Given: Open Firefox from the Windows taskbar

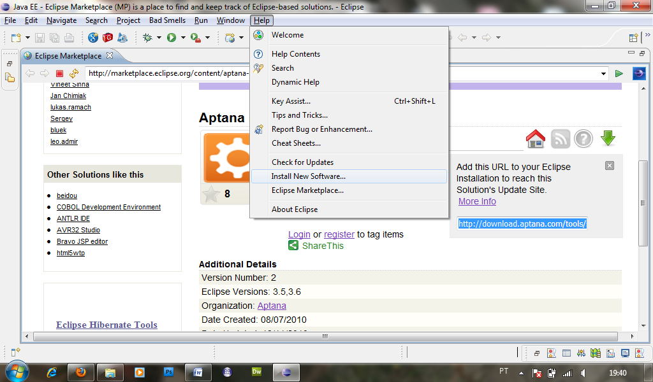Looking at the screenshot, I should pyautogui.click(x=81, y=372).
